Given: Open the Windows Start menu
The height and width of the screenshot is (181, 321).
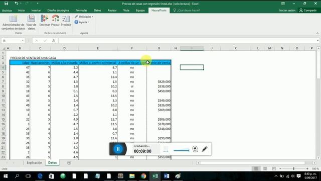Looking at the screenshot, I should point(6,176).
